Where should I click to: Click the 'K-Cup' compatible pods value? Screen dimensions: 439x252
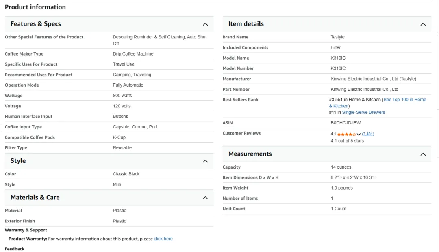tap(119, 137)
